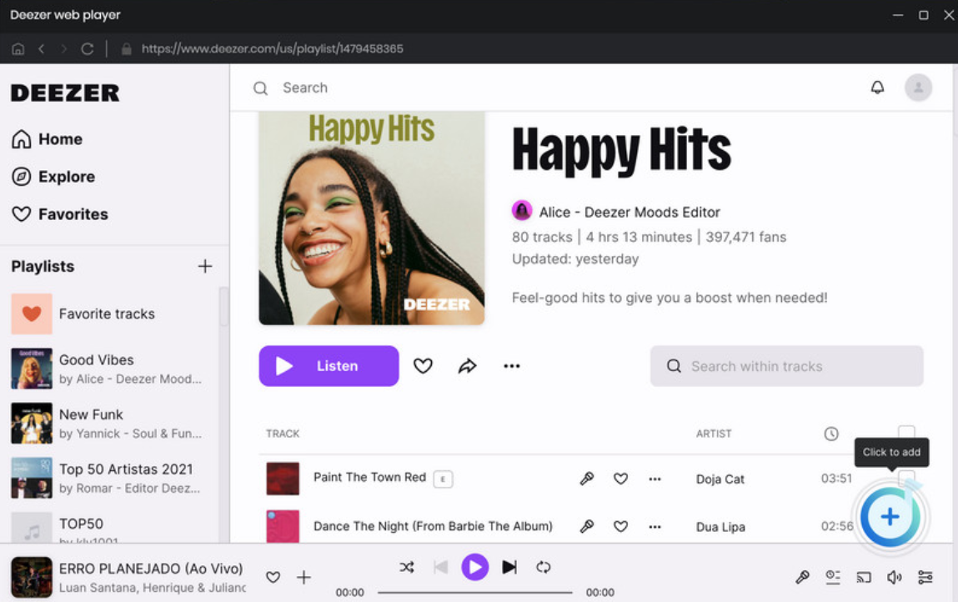Open Top 50 Artistas 2021 playlist
The height and width of the screenshot is (602, 958).
(x=107, y=478)
